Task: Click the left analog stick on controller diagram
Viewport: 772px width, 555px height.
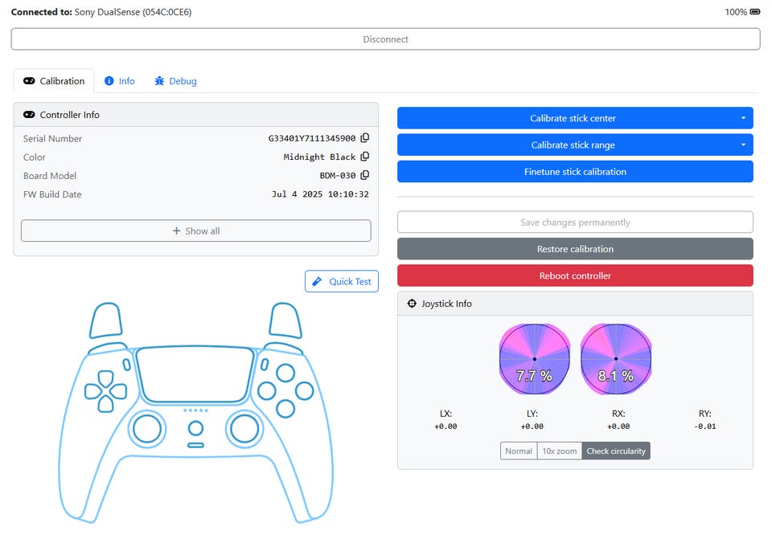Action: tap(147, 429)
